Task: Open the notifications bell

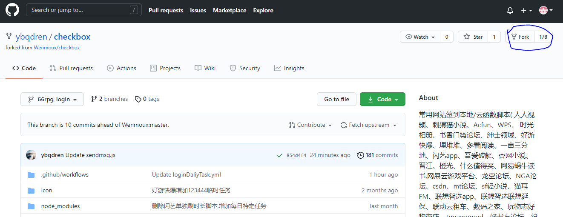Action: 510,11
